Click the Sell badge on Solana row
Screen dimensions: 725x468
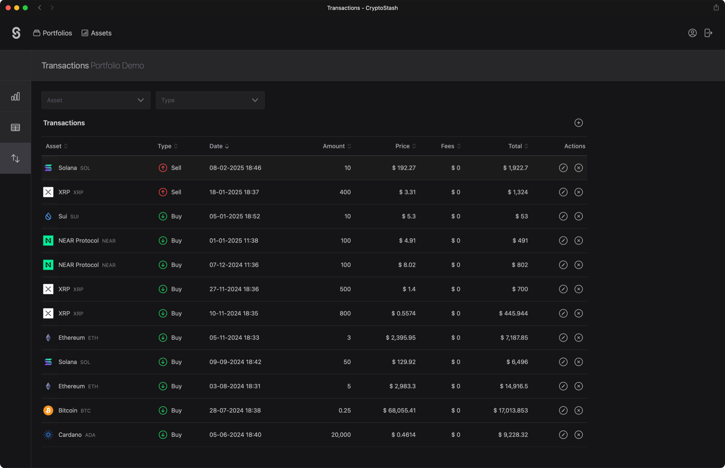tap(170, 168)
